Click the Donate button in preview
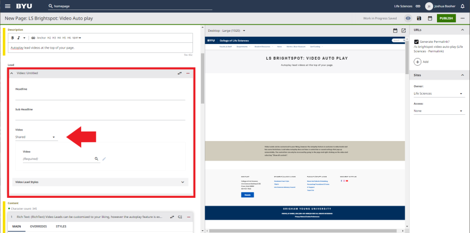470x233 pixels. [247, 195]
